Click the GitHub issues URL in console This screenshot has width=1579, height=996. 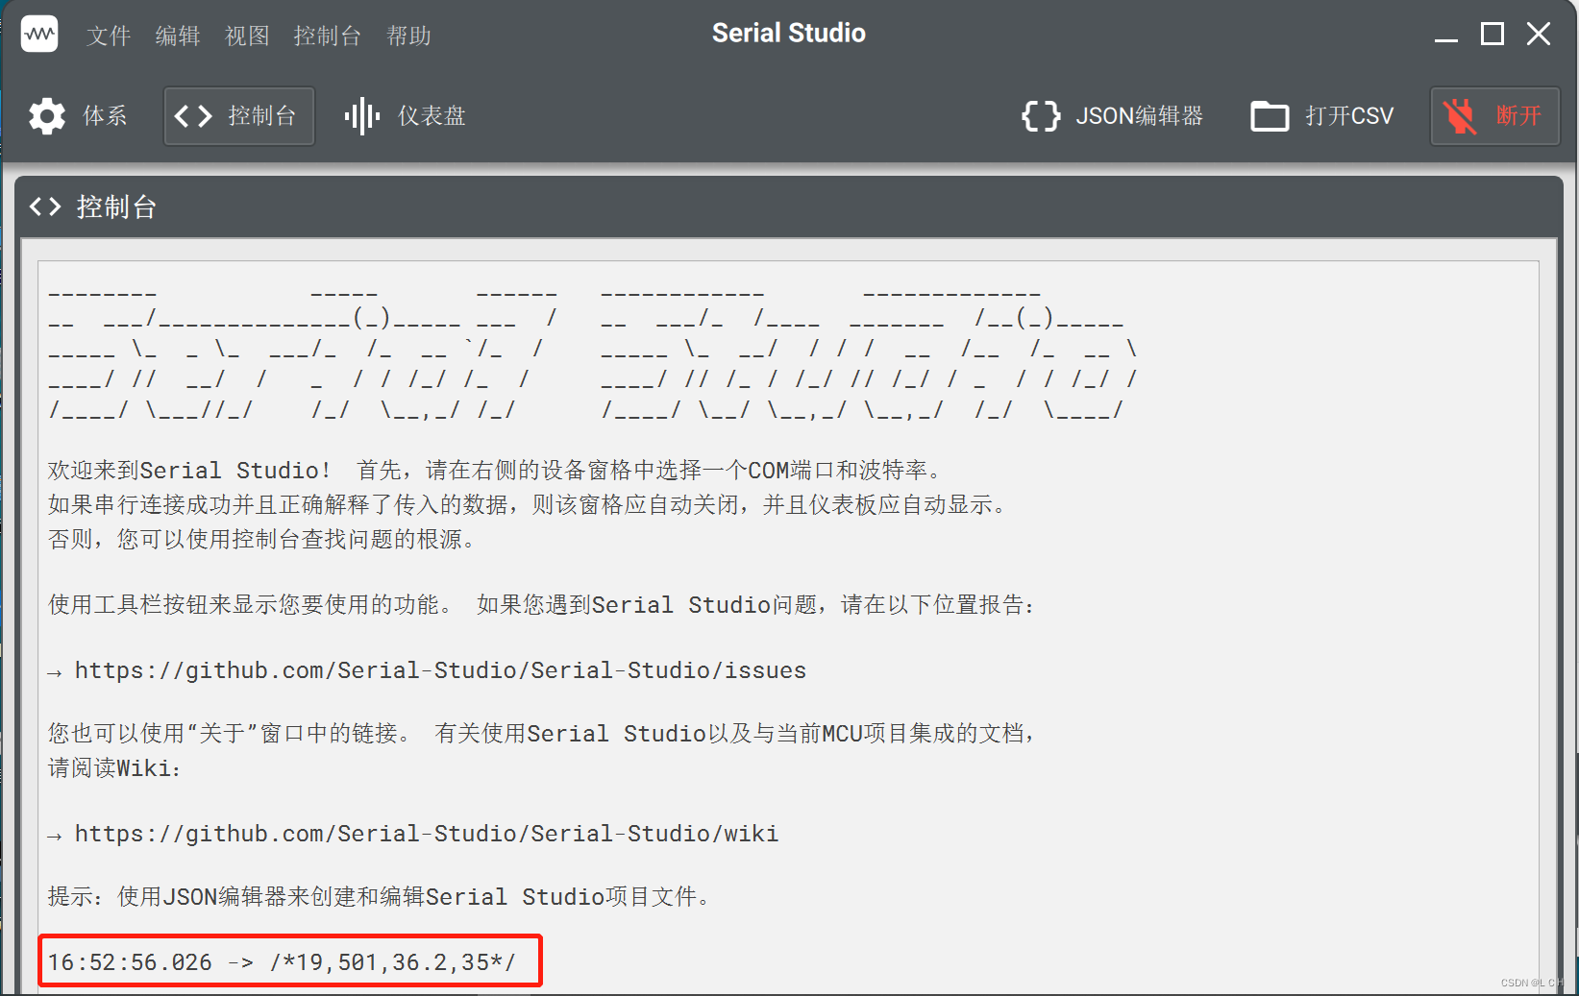[440, 670]
